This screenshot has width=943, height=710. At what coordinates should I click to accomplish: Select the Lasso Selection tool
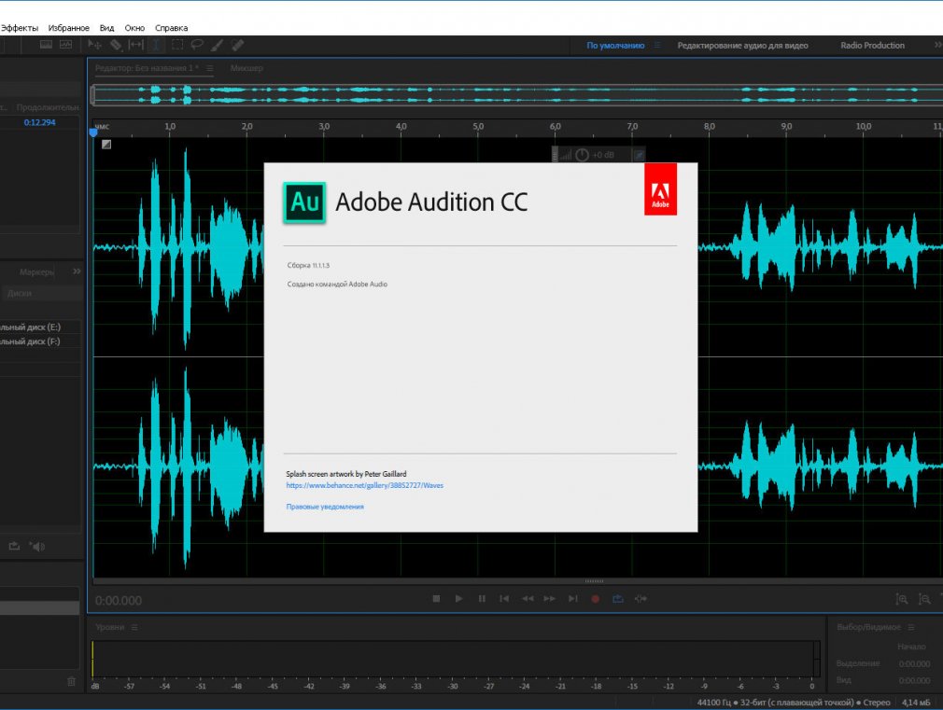point(197,45)
